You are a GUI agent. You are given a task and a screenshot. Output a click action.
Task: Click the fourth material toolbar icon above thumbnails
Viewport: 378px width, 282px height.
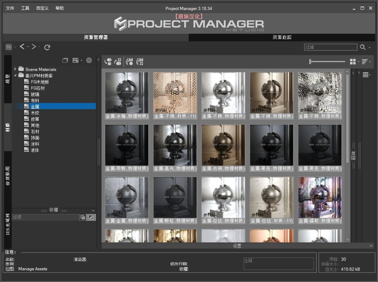140,62
